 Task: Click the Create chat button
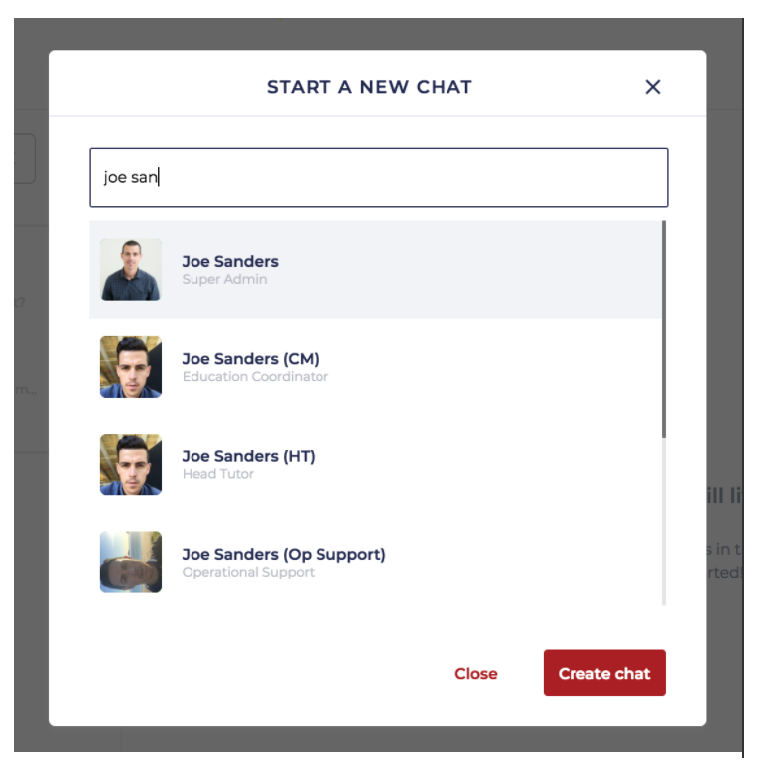click(604, 673)
